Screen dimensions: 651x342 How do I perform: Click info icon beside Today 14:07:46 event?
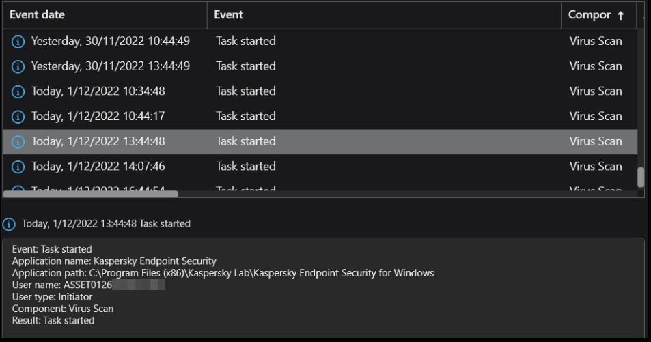18,167
